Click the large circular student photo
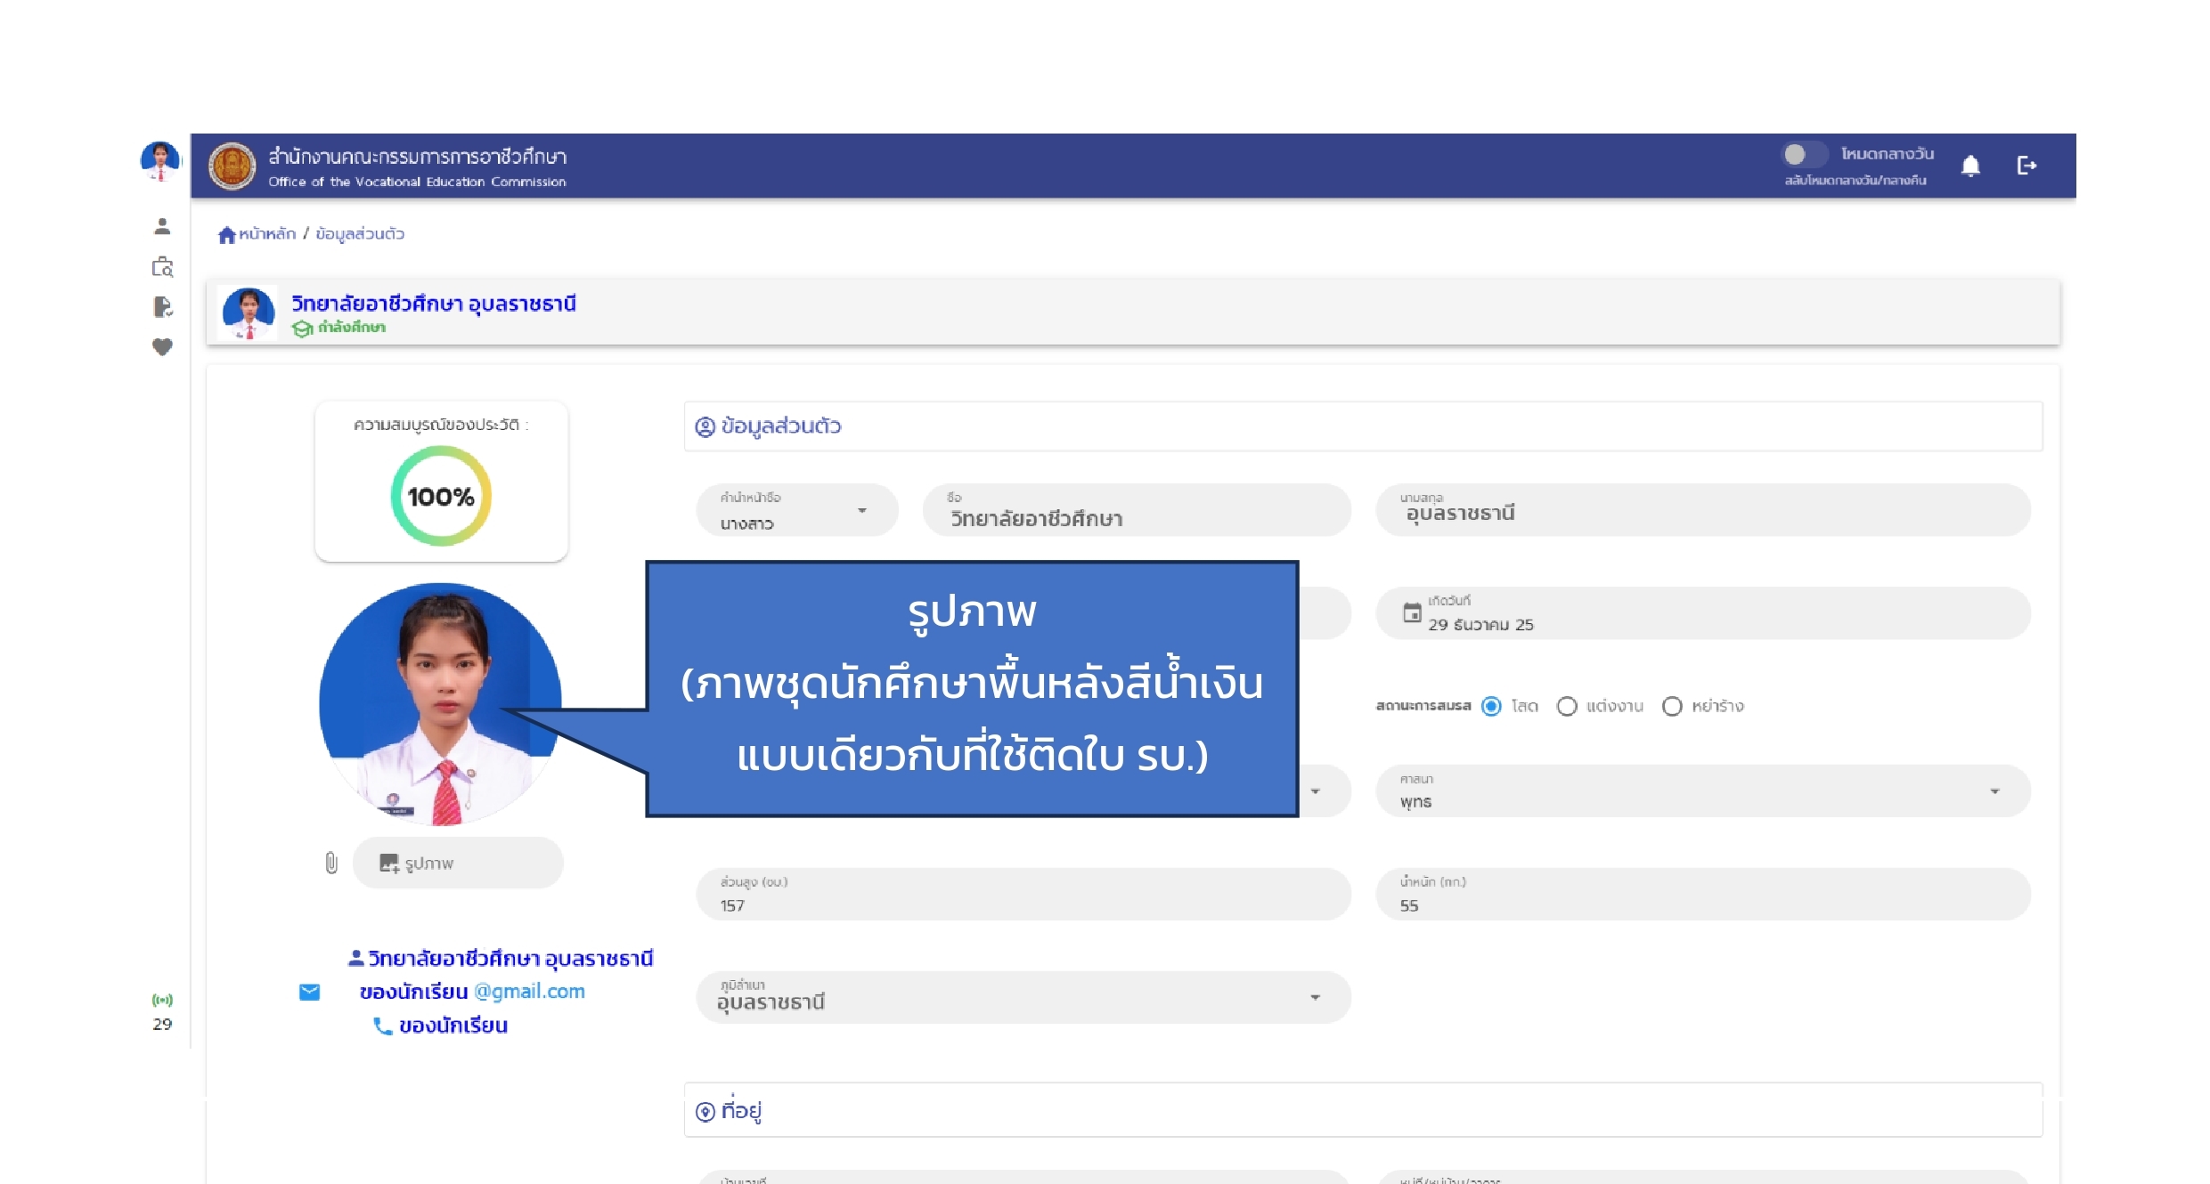2210x1184 pixels. [440, 704]
